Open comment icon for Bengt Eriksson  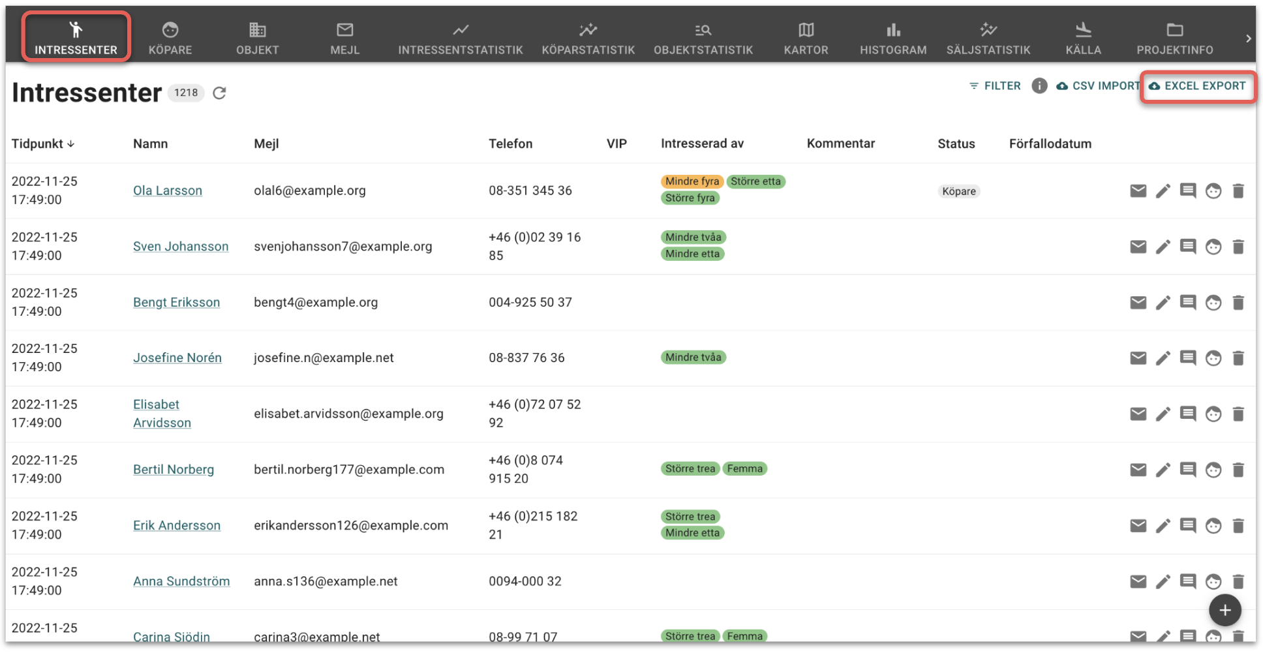click(1187, 303)
